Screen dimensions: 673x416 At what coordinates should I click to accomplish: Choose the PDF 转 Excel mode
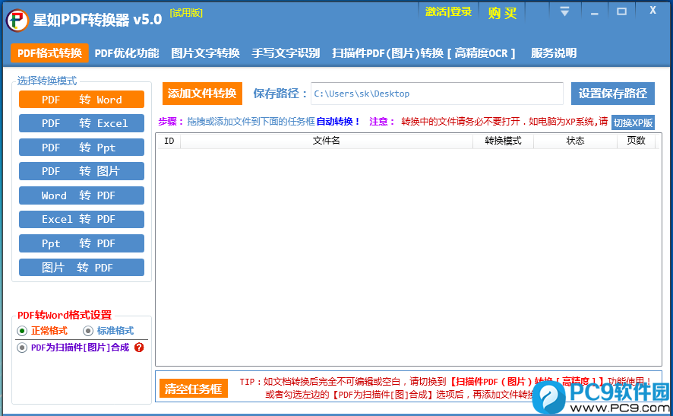pyautogui.click(x=81, y=123)
